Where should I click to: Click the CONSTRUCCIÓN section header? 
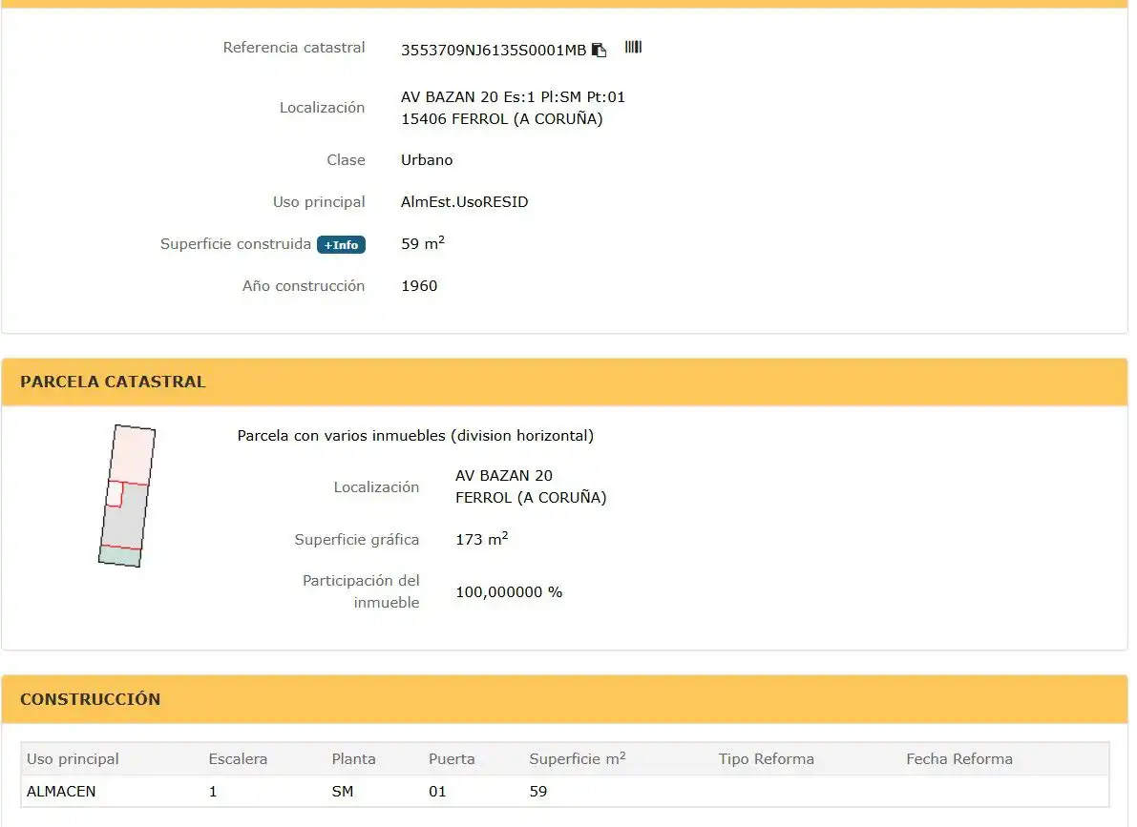[x=564, y=699]
